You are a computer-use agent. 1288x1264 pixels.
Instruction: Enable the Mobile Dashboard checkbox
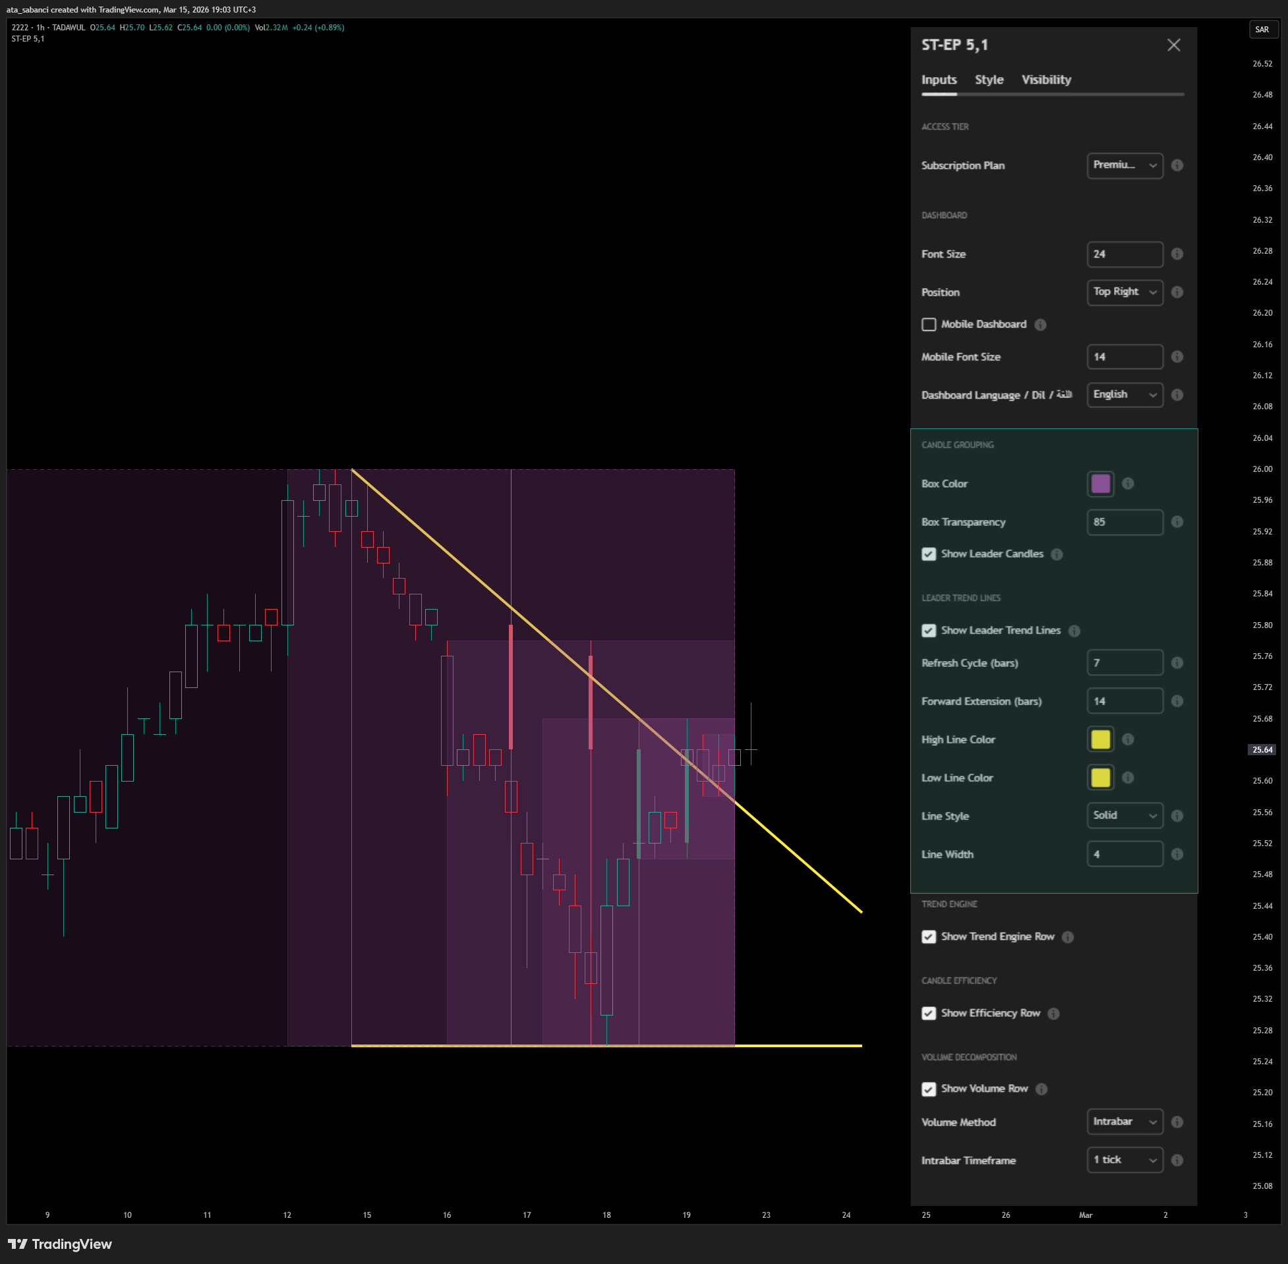[x=929, y=324]
